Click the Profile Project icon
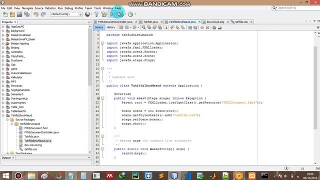Screen dimensions: 320x180 (x=130, y=14)
